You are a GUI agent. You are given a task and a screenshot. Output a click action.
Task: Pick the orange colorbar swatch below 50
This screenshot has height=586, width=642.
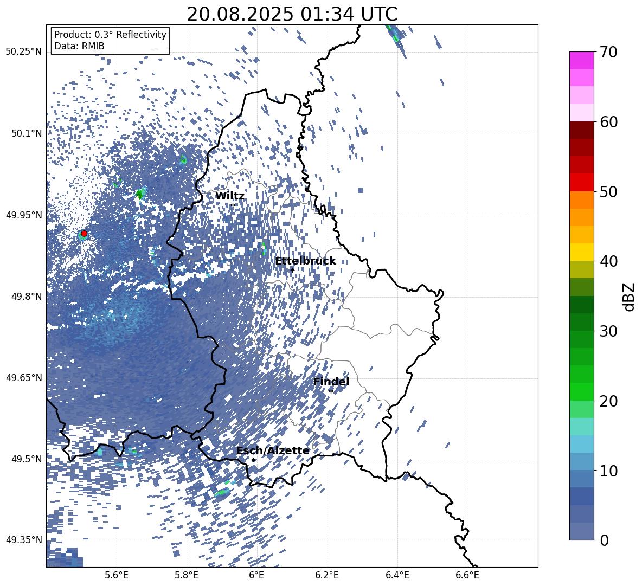click(581, 200)
